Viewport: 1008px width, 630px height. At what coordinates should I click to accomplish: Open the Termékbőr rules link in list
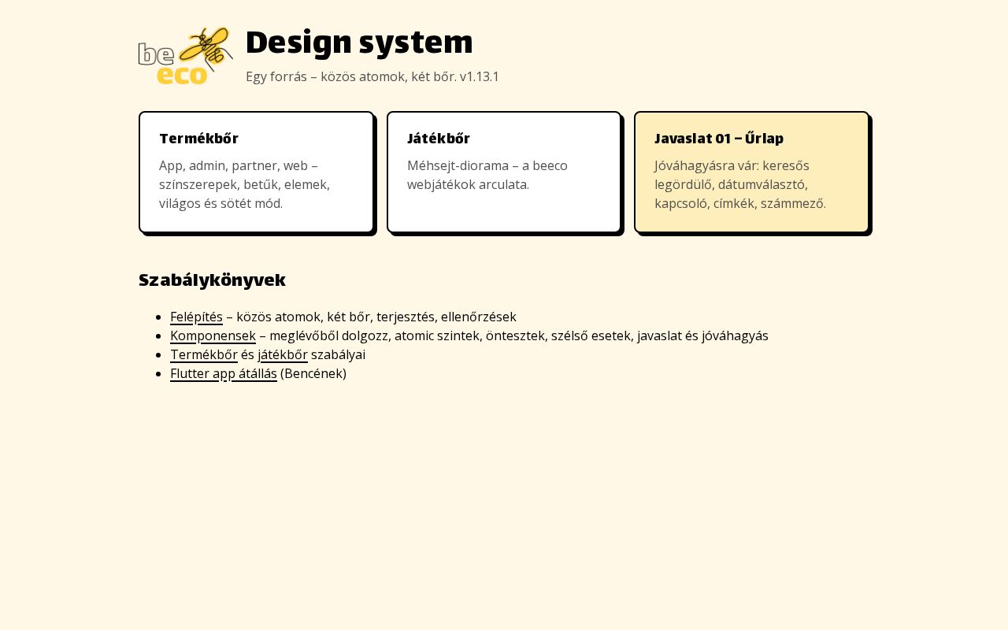point(204,354)
